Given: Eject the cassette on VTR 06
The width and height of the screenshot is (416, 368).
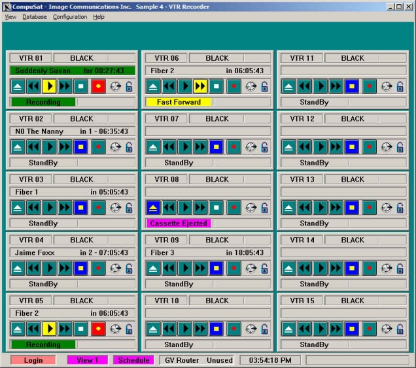Looking at the screenshot, I should pos(153,86).
